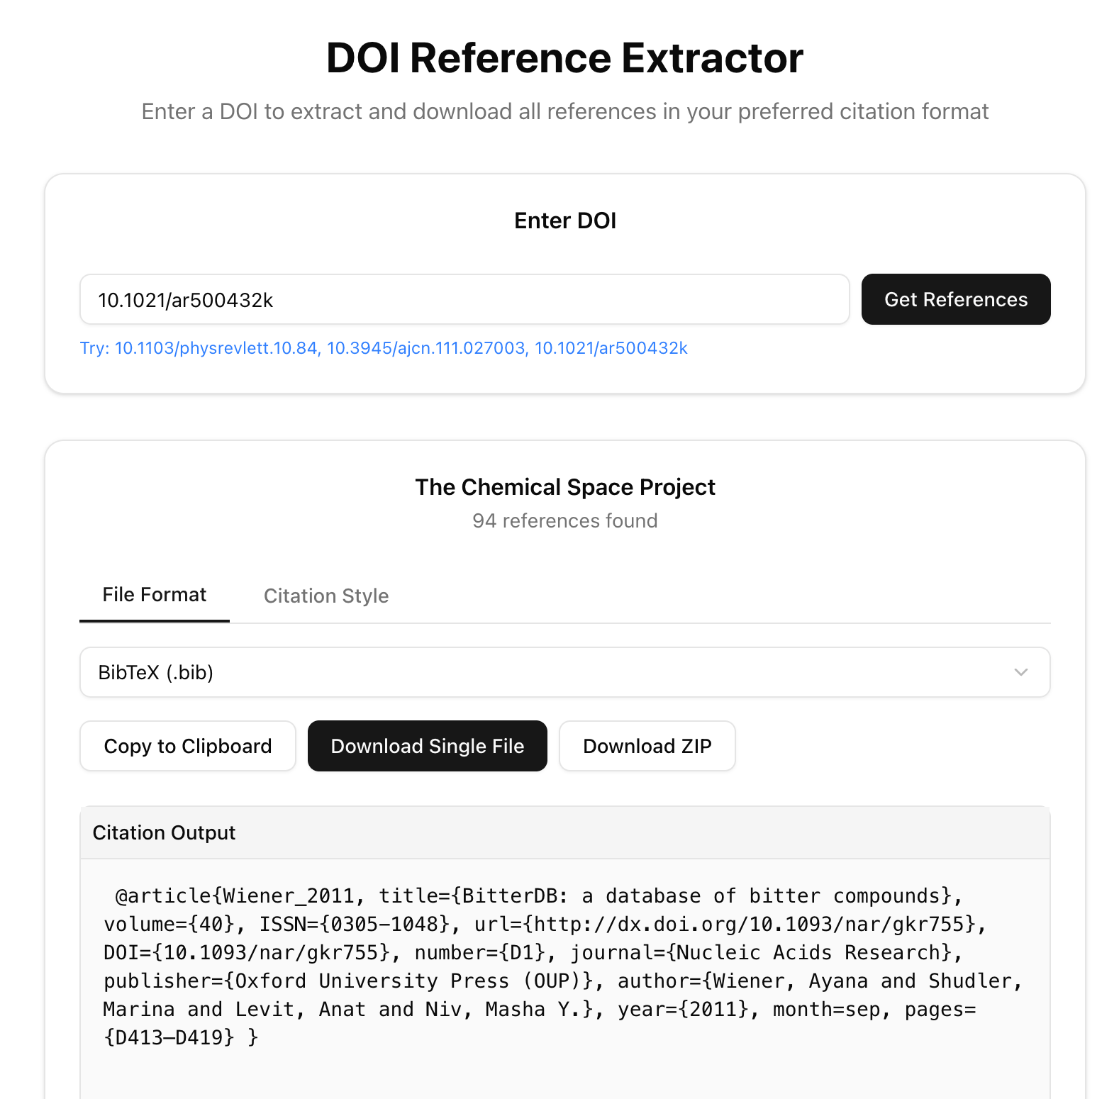Copy to Clipboard button

pyautogui.click(x=188, y=746)
